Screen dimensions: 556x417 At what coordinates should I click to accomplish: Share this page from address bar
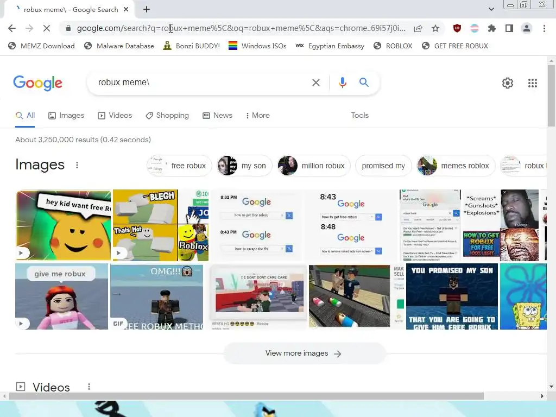418,28
